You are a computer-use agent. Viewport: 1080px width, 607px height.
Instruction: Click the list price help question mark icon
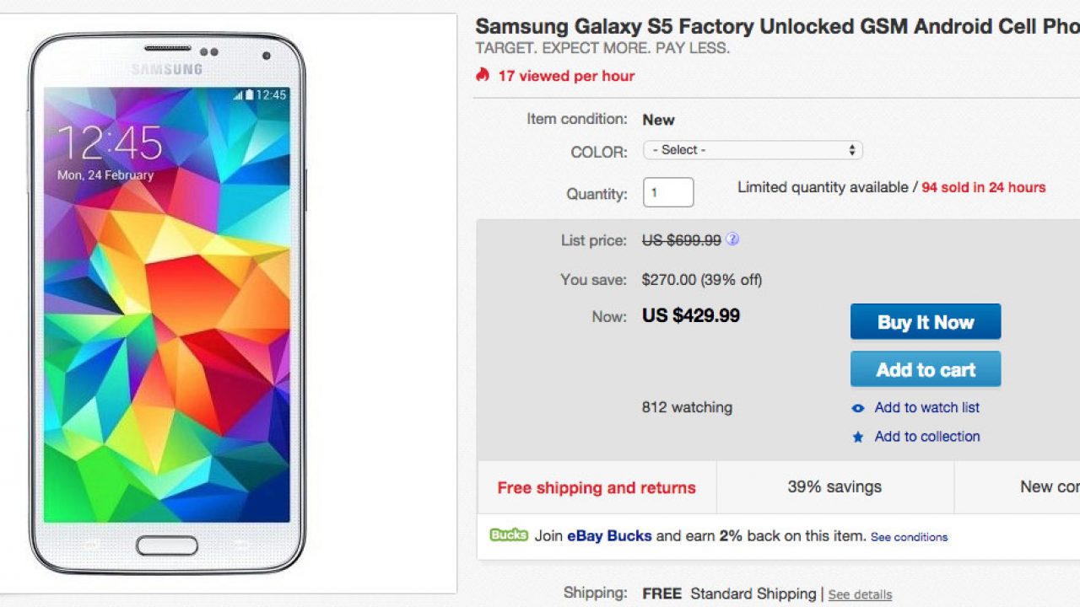pyautogui.click(x=732, y=239)
